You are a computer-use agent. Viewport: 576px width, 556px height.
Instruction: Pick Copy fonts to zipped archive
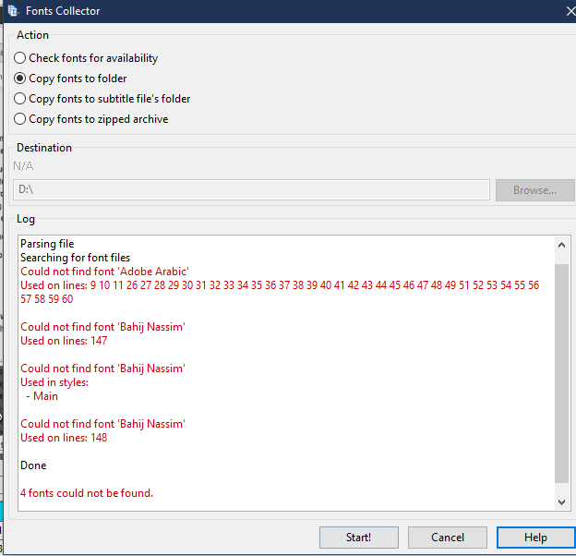(x=20, y=119)
